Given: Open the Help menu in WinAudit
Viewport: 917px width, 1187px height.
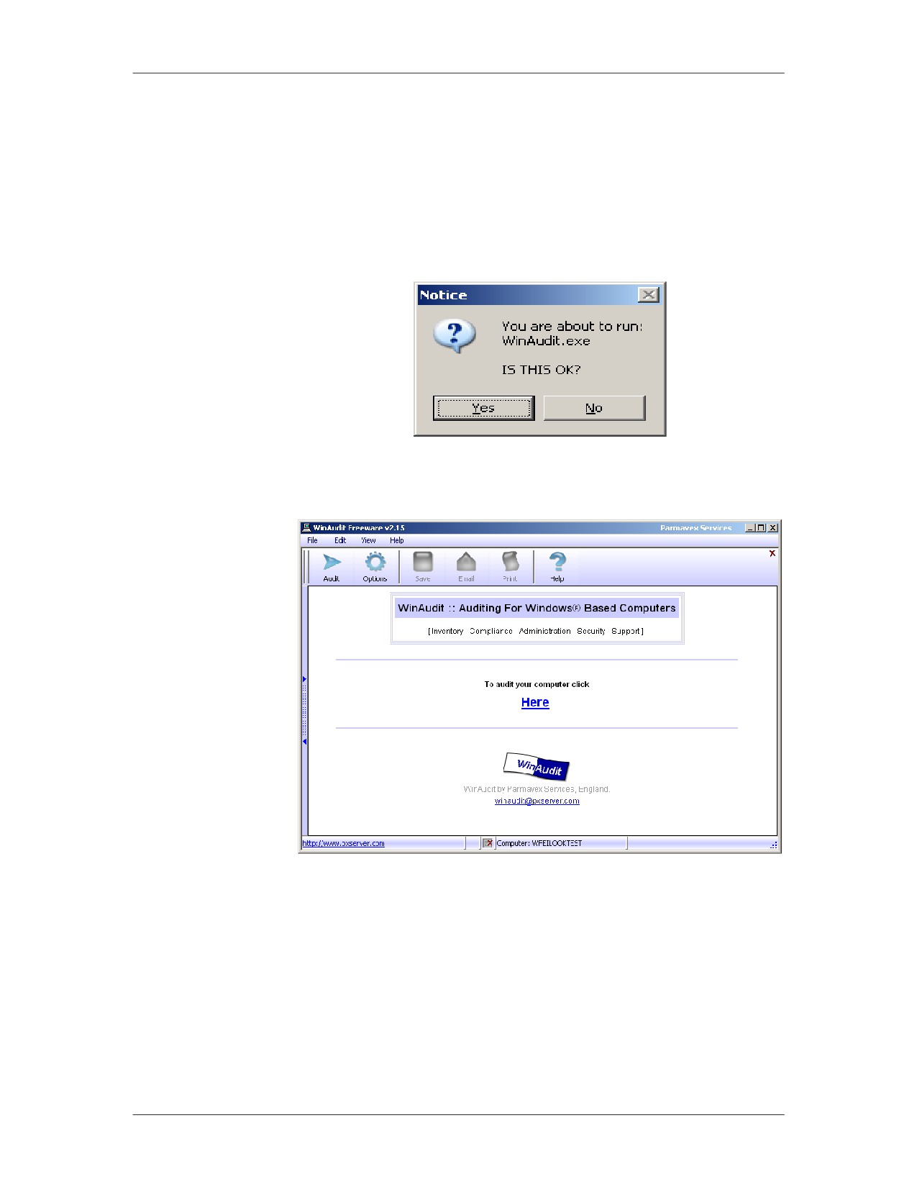Looking at the screenshot, I should [397, 540].
